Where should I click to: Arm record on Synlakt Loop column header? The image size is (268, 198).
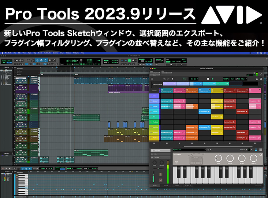172,90
